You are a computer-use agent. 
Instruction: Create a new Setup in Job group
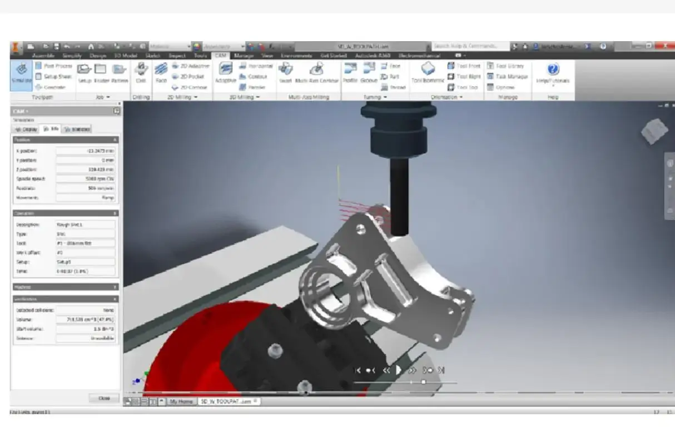click(x=85, y=72)
